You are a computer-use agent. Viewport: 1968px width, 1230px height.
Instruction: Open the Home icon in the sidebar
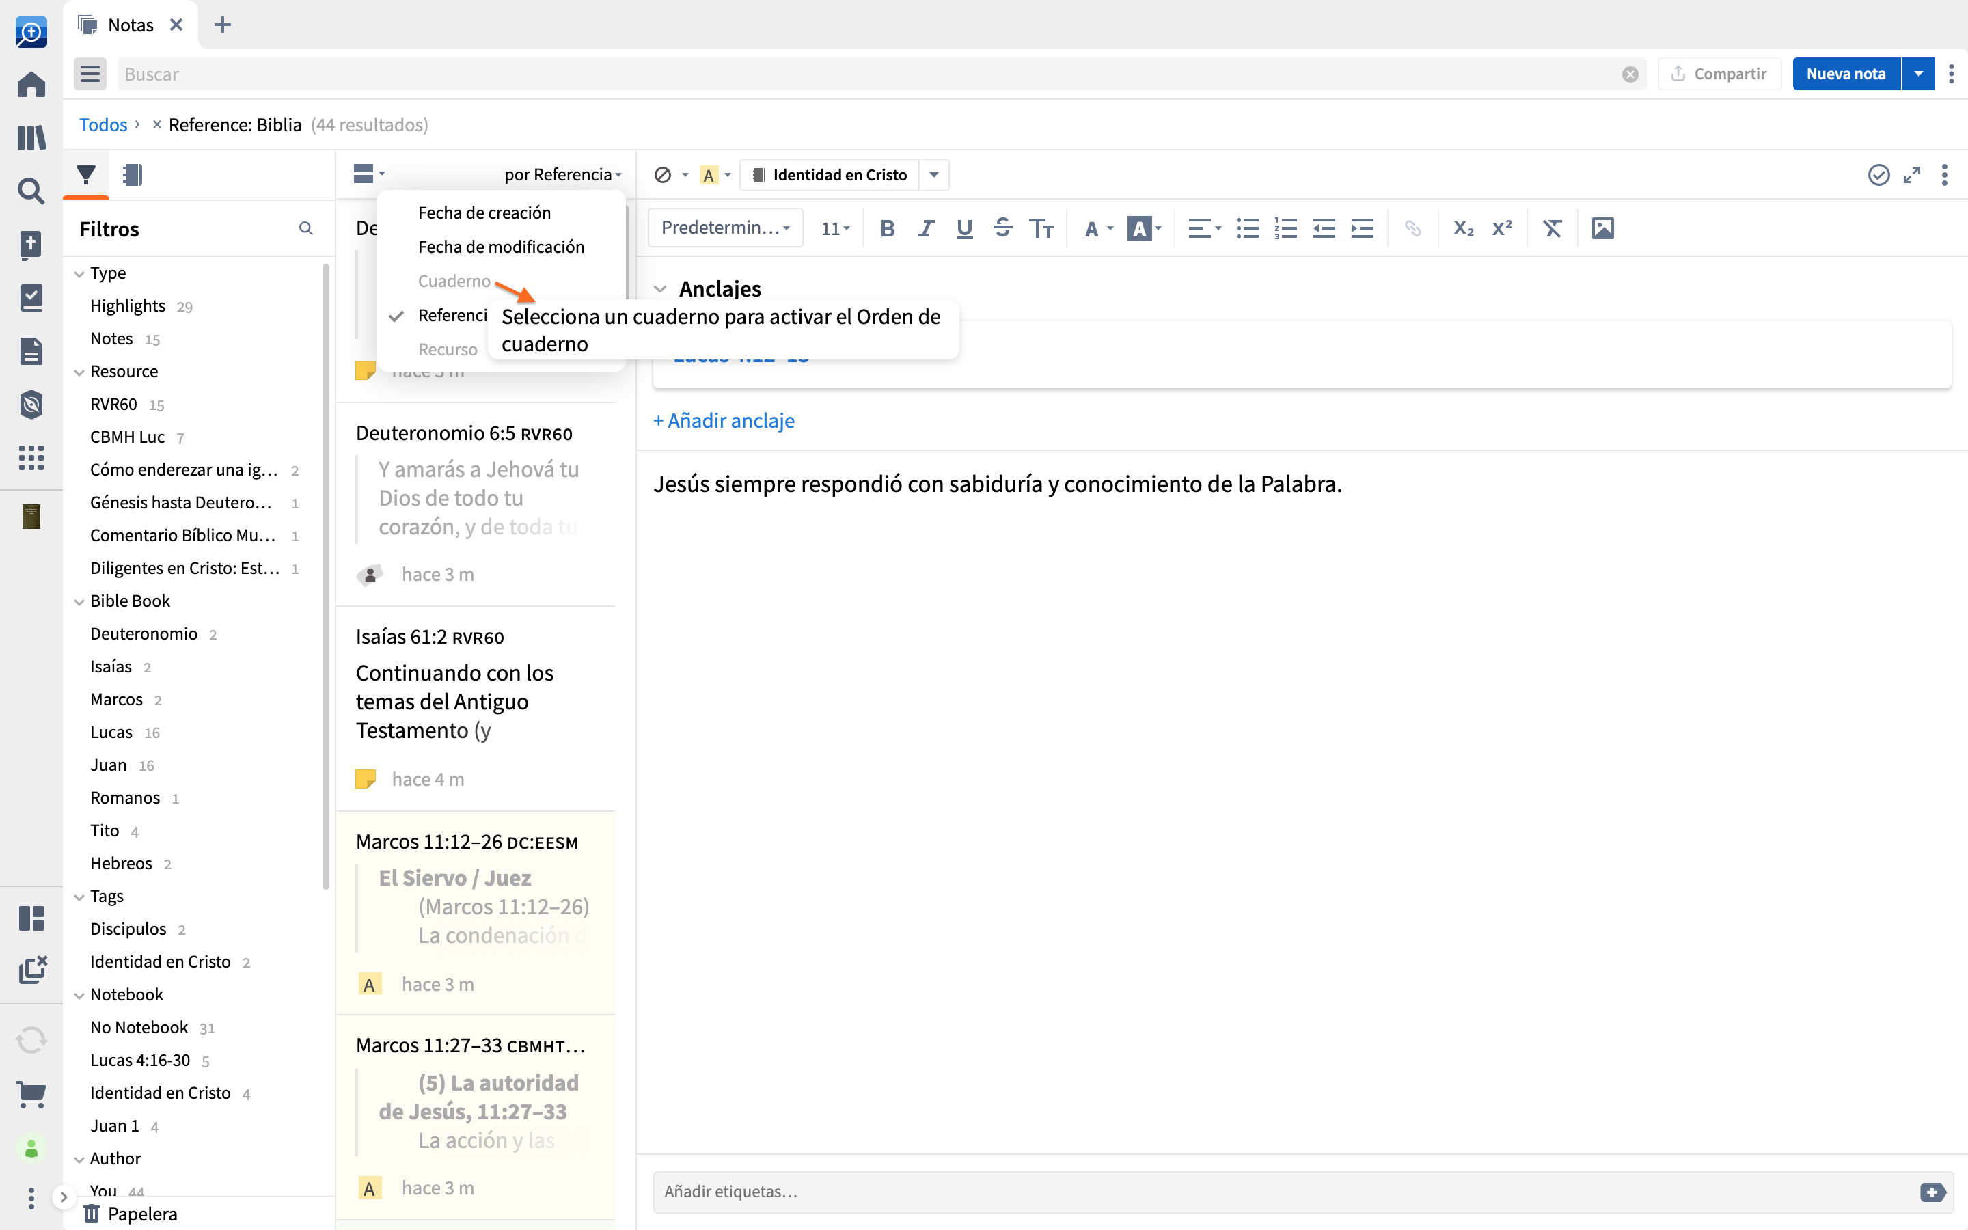point(31,84)
